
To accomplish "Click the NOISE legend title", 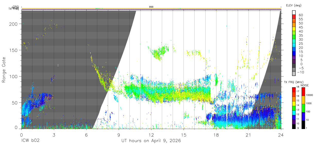I will [305, 85].
